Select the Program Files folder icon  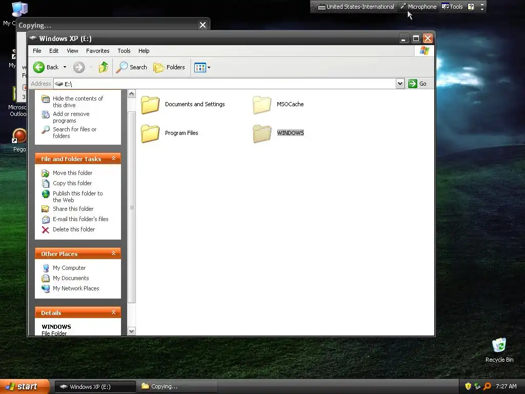pyautogui.click(x=150, y=133)
